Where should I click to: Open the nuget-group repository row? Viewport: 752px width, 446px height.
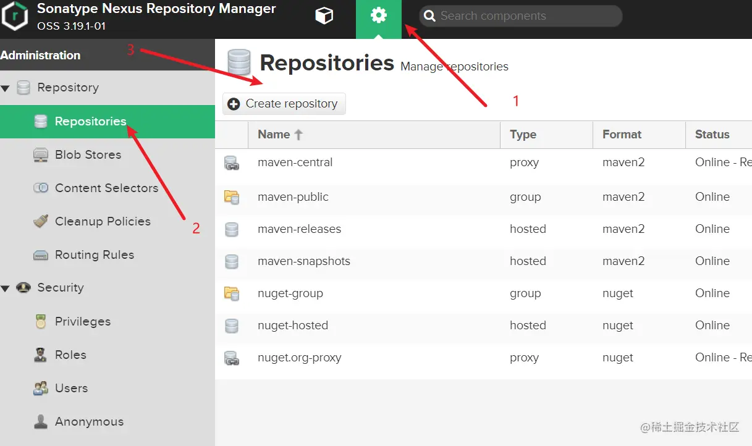pos(483,293)
